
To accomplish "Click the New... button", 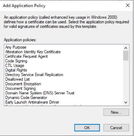I will (x=116, y=112).
